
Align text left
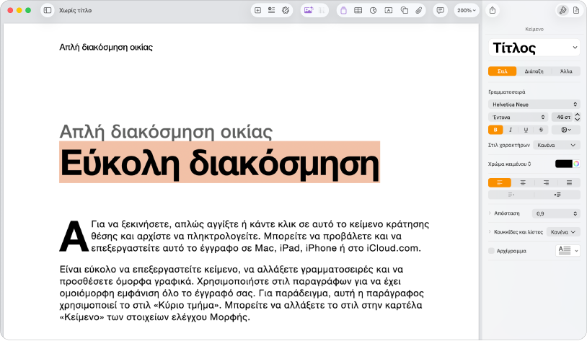point(500,182)
